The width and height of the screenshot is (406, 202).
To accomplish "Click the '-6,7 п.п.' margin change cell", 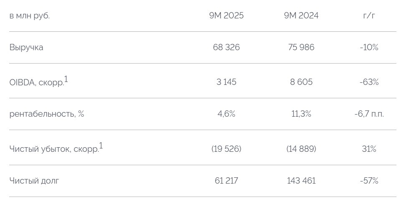I will pos(369,114).
